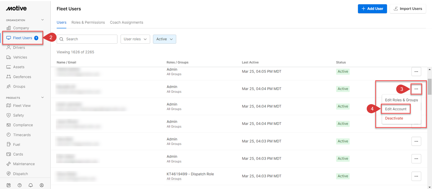
Task: Open Maintenance in the sidebar
Action: tap(24, 164)
